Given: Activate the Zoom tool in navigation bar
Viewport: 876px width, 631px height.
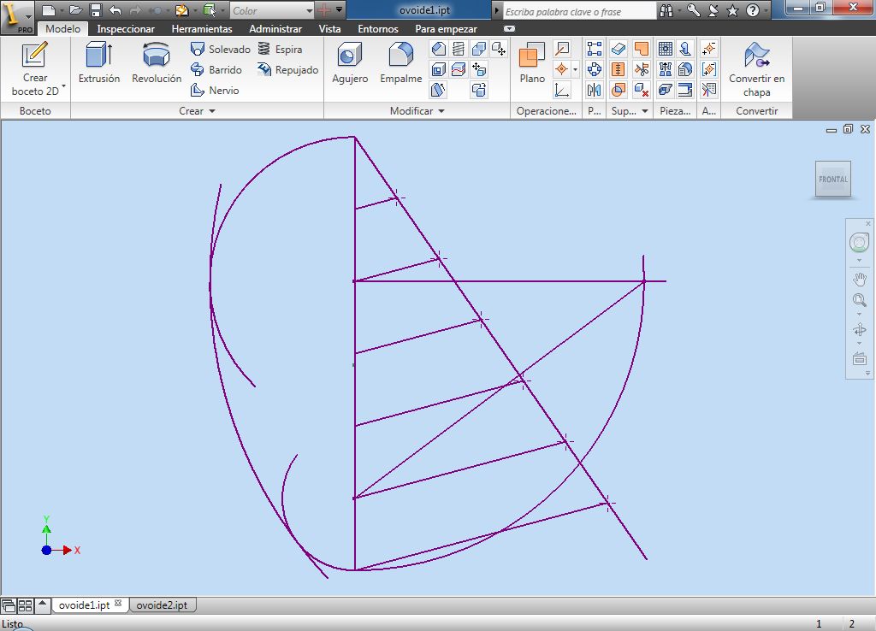Looking at the screenshot, I should point(859,300).
